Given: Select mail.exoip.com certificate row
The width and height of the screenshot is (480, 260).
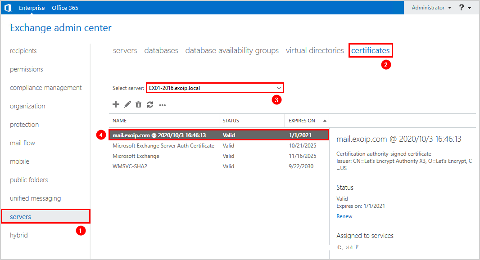Looking at the screenshot, I should 219,135.
